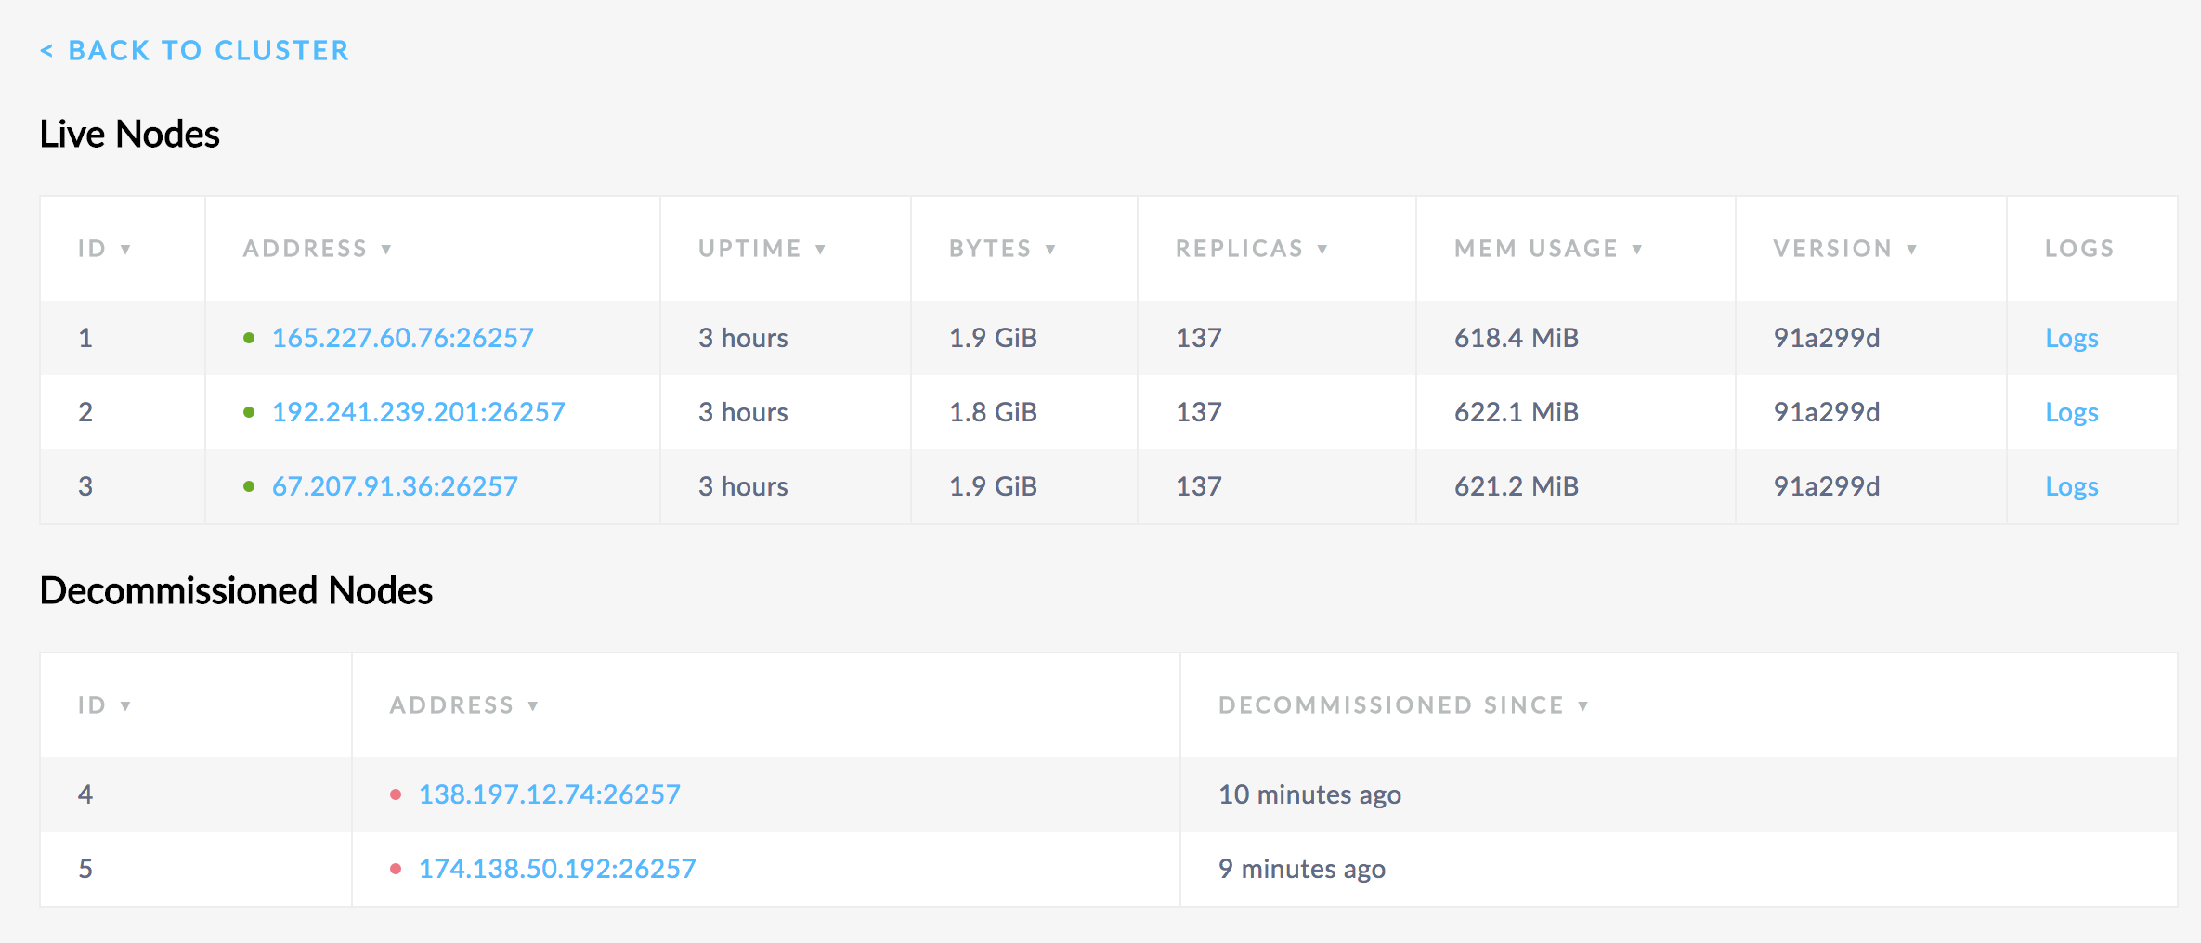2201x943 pixels.
Task: Open Logs for node 3
Action: [2072, 485]
